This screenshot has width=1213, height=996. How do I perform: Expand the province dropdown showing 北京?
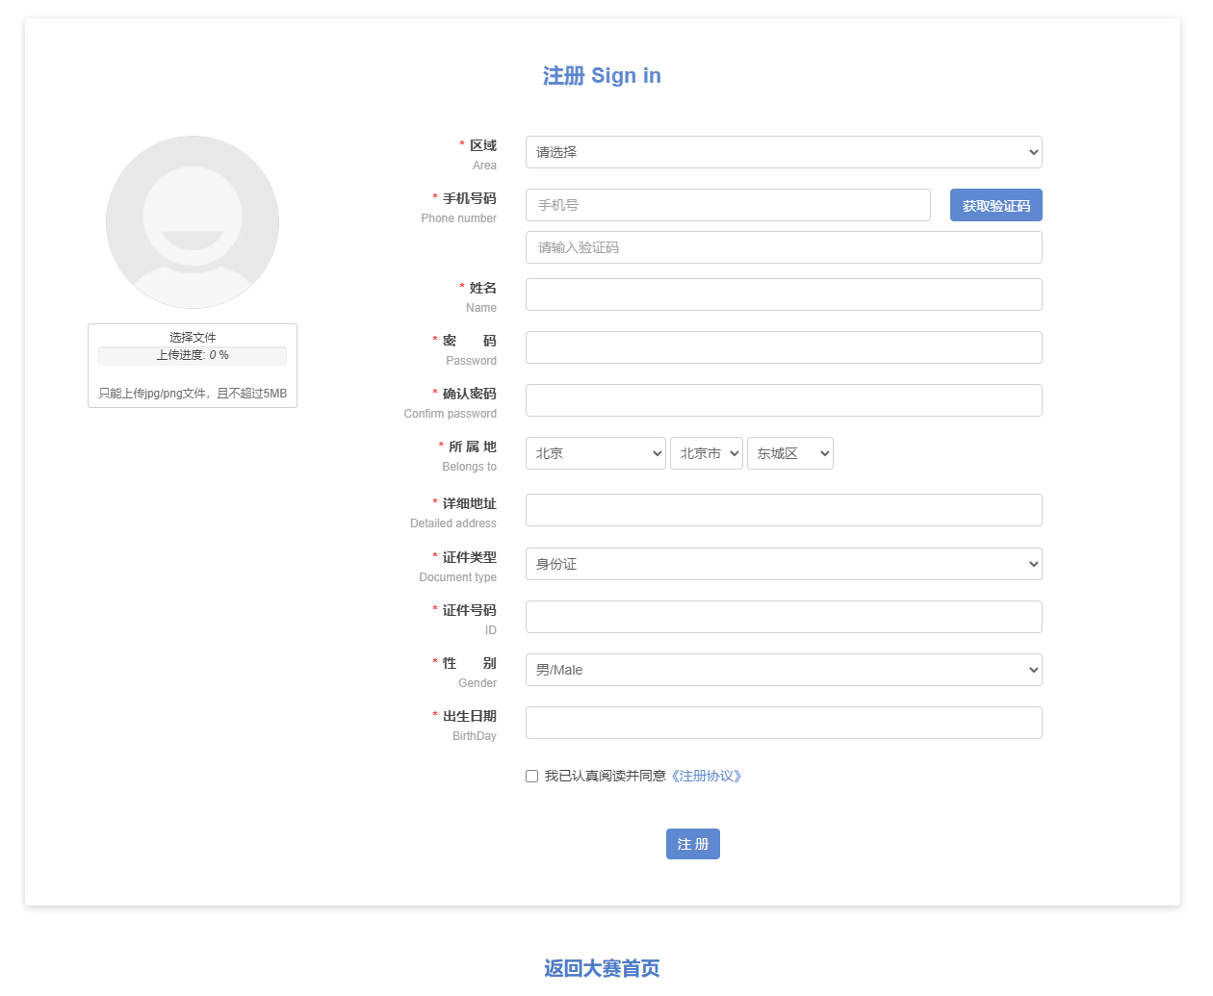[x=595, y=453]
